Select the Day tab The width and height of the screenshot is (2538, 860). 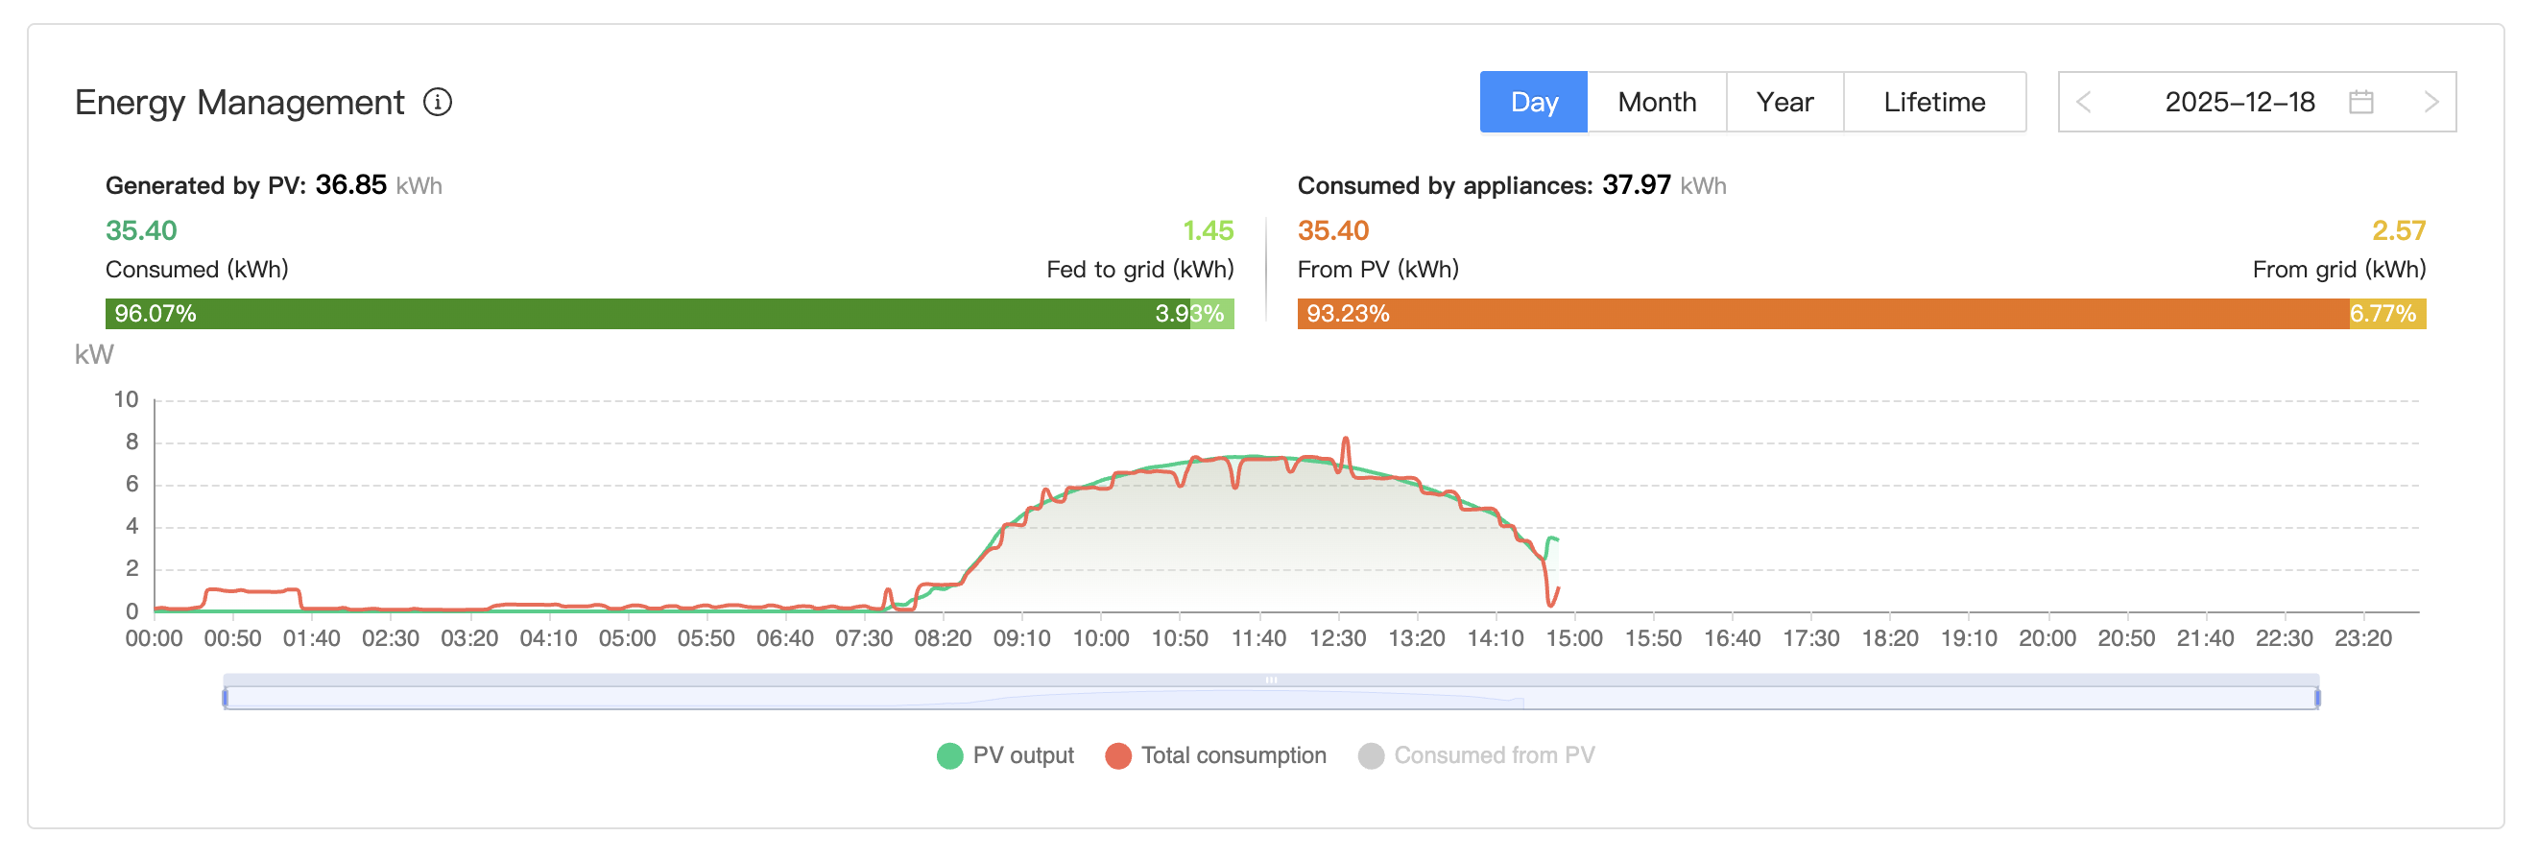(x=1533, y=103)
